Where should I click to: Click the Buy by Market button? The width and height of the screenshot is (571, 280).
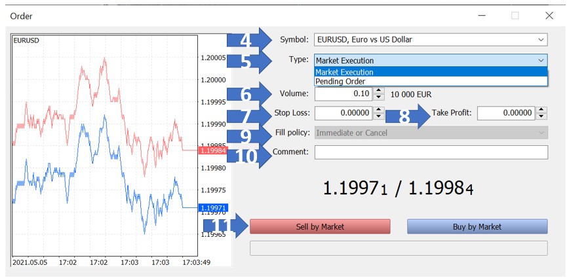pos(477,226)
